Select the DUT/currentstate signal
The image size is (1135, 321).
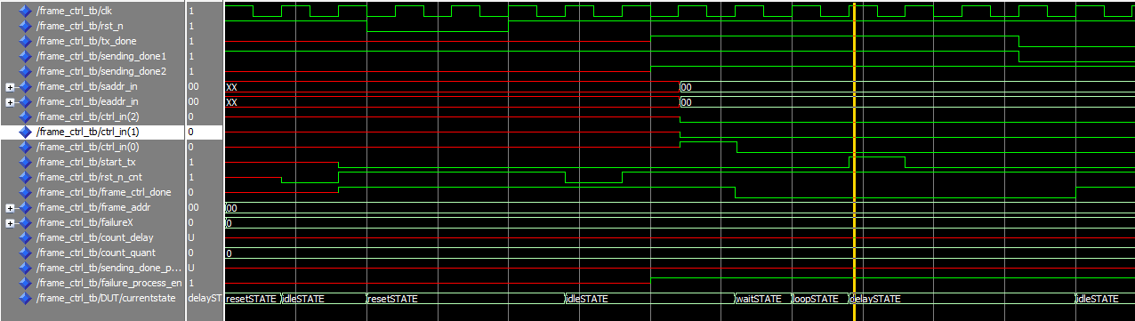[107, 298]
